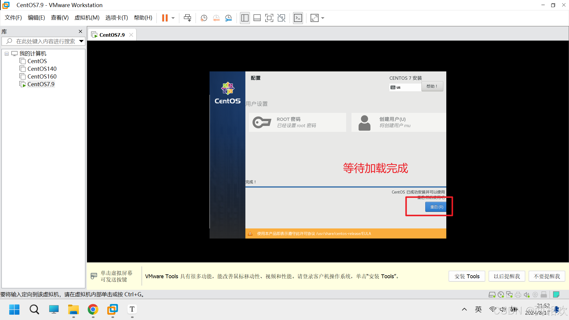Open the snapshot manager icon
Viewport: 569px width, 320px height.
pos(228,18)
